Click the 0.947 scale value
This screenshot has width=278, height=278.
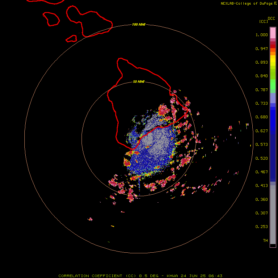coord(262,48)
